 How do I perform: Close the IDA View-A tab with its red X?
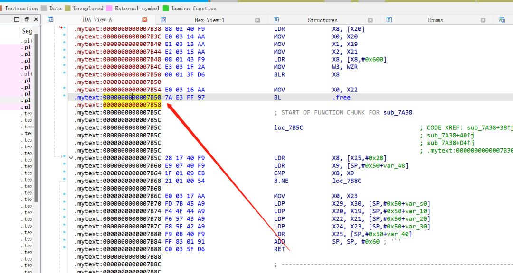click(x=144, y=19)
